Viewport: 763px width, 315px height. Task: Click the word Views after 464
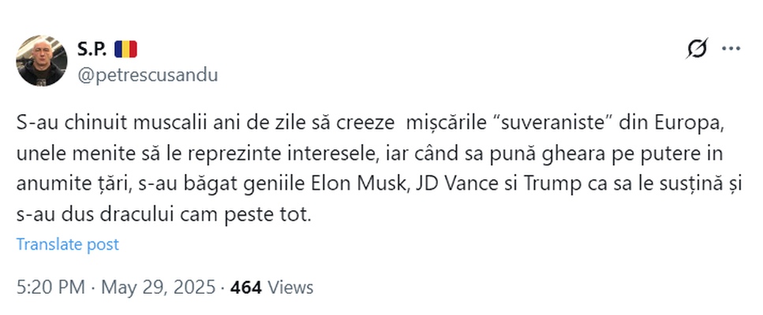pos(290,287)
